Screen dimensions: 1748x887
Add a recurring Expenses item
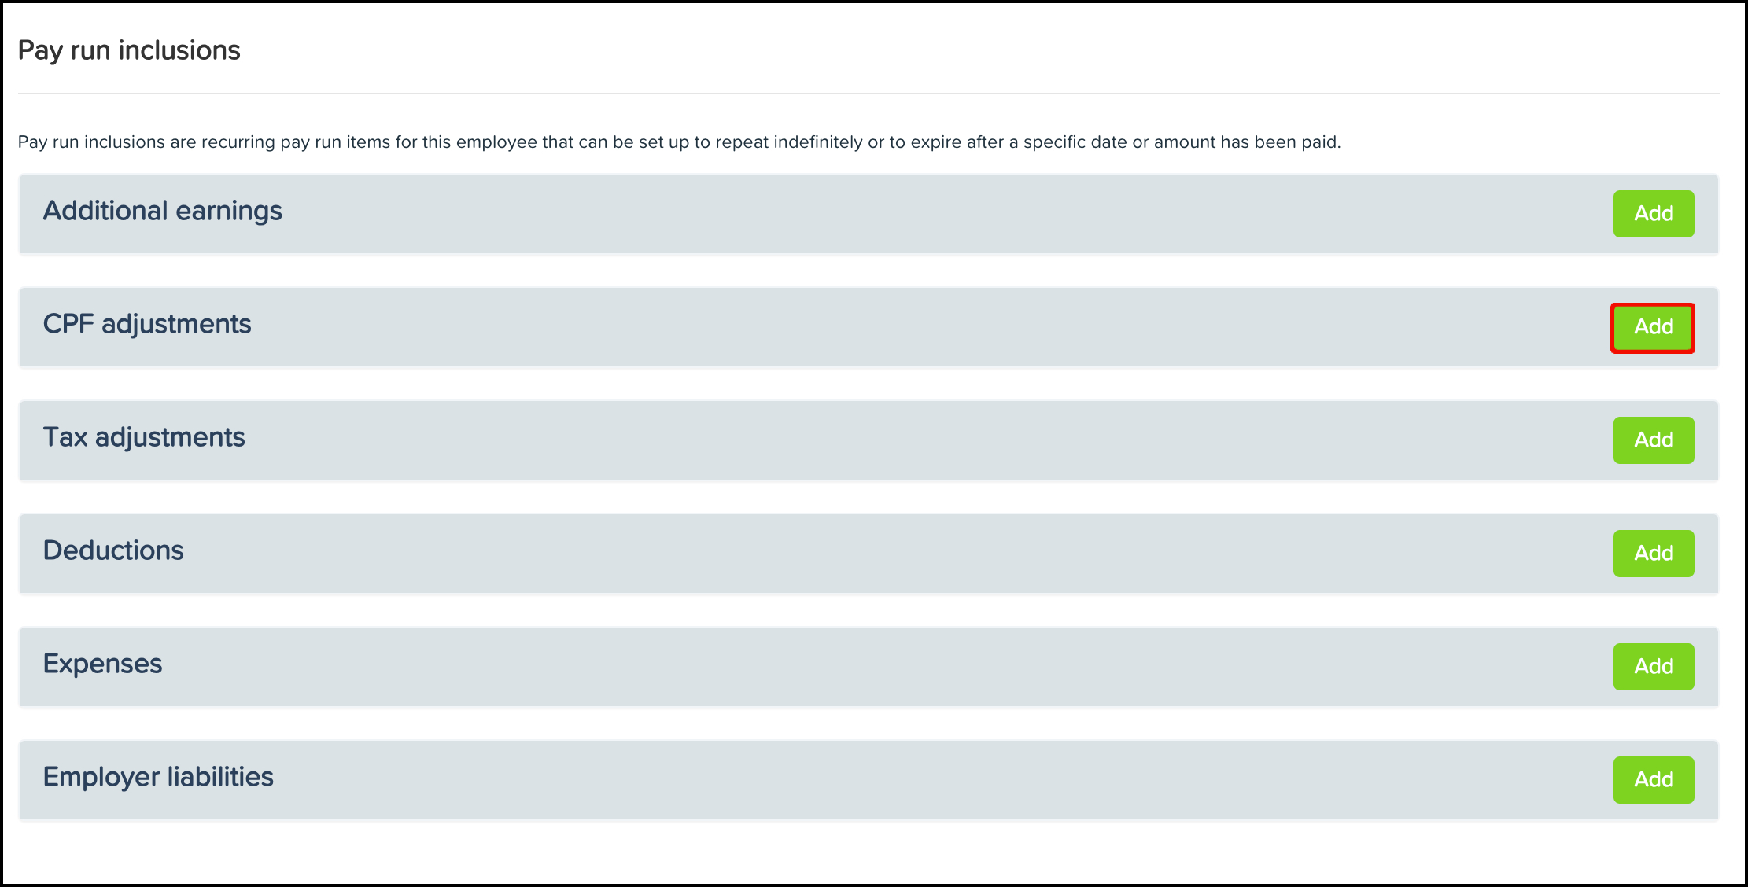pos(1654,667)
